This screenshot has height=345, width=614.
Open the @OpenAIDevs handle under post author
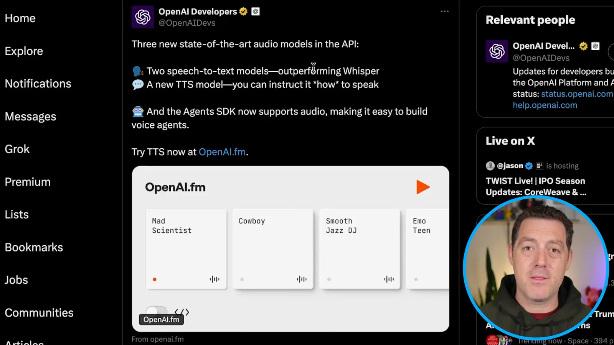[x=187, y=23]
